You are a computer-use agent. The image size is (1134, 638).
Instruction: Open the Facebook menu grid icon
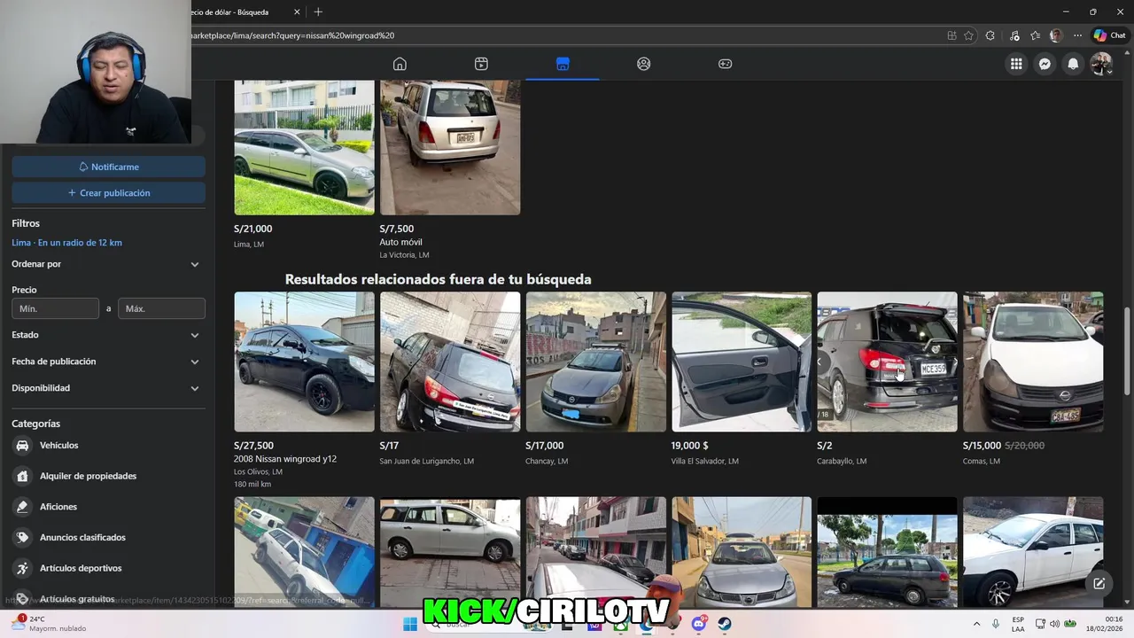(x=1016, y=64)
